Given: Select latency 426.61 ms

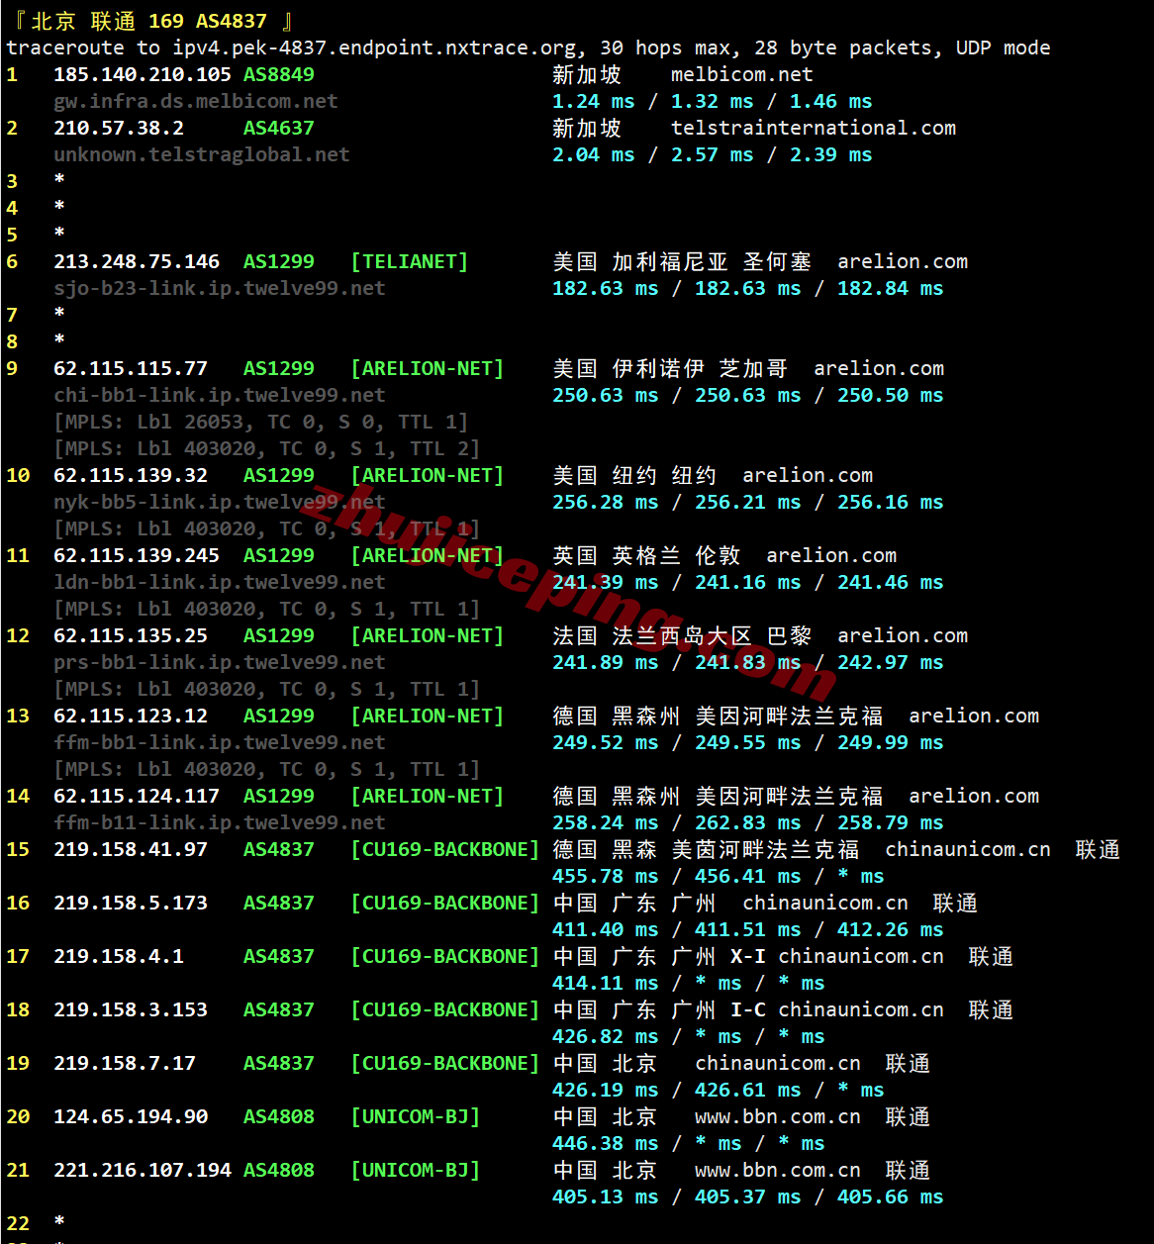Looking at the screenshot, I should [x=748, y=1090].
